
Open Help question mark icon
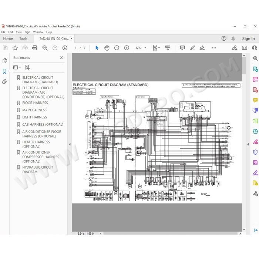[x=223, y=38]
